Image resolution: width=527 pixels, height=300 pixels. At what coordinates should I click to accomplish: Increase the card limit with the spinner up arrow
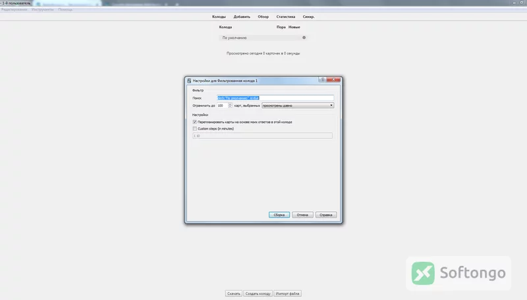point(230,105)
